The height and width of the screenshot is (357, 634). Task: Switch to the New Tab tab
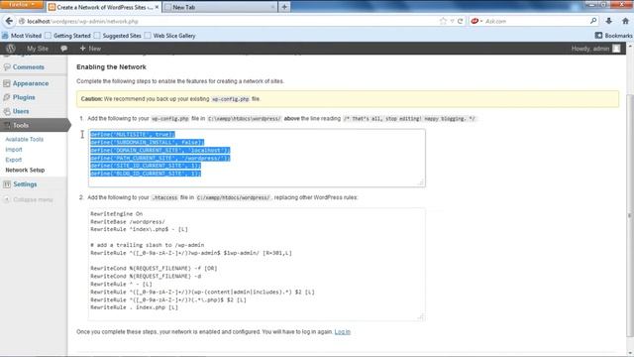220,7
